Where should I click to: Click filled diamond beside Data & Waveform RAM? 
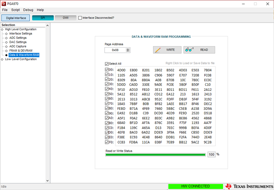tap(7, 55)
